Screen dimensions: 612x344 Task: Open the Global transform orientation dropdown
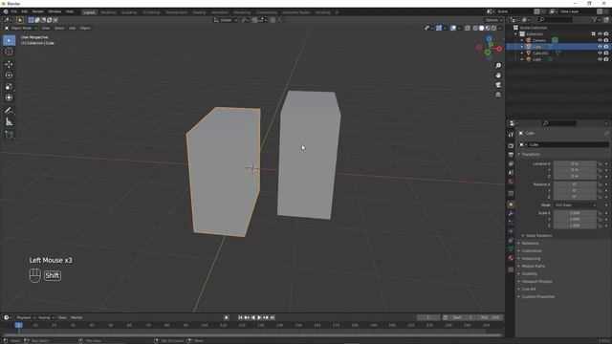coord(226,20)
